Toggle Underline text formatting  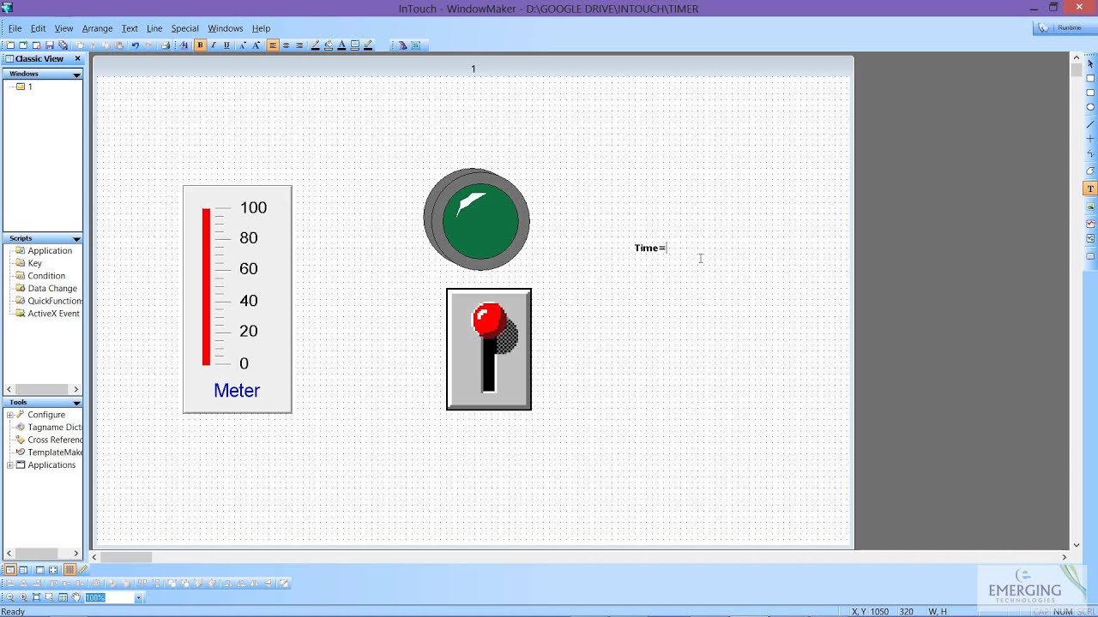click(226, 45)
